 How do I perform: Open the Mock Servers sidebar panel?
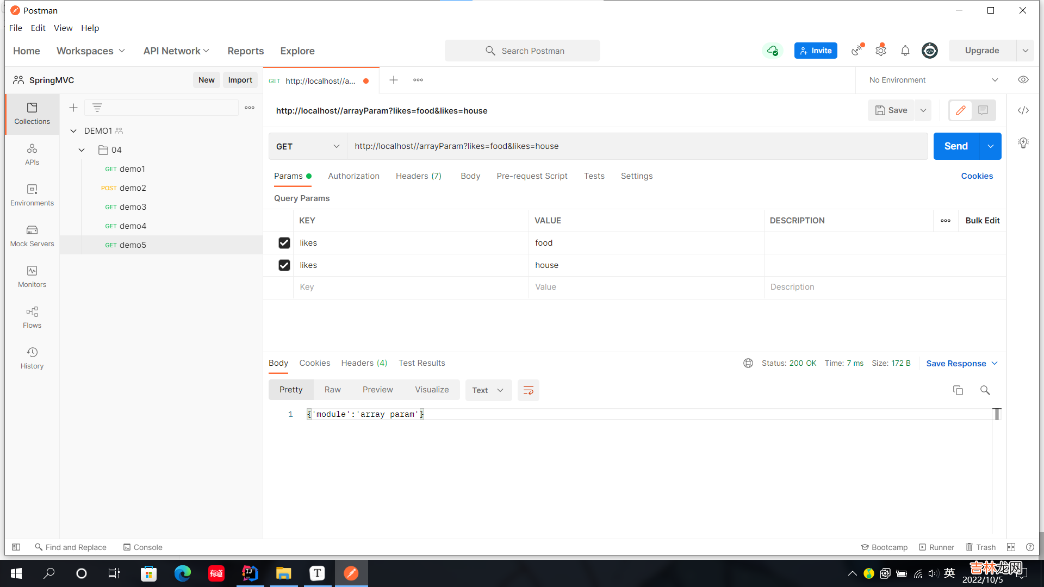32,236
